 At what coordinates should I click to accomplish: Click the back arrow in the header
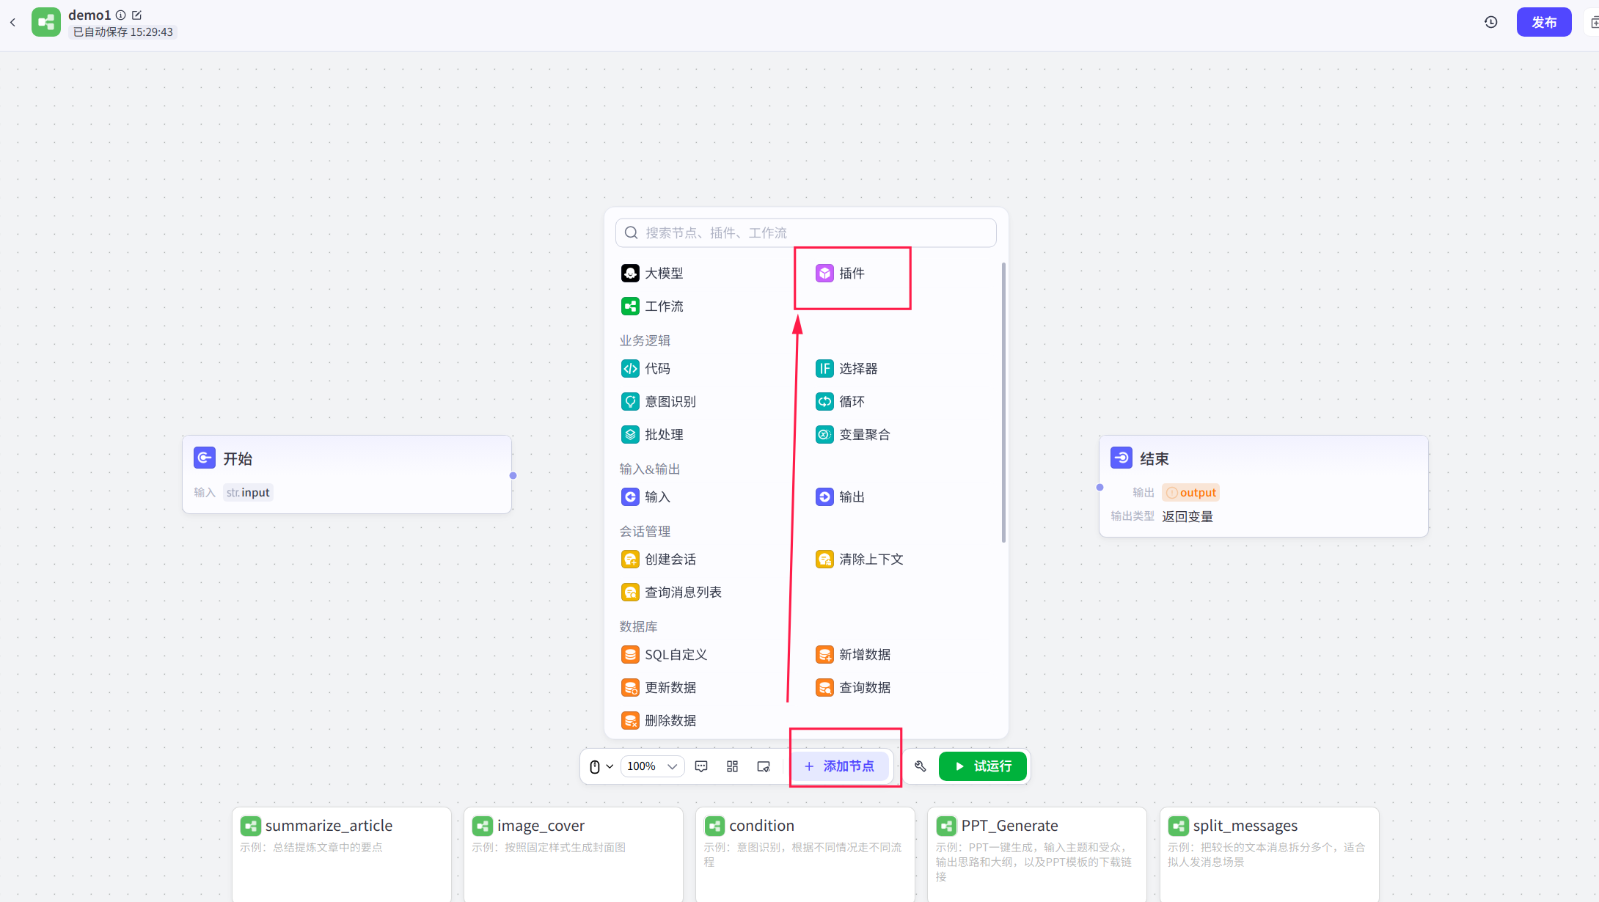coord(12,22)
